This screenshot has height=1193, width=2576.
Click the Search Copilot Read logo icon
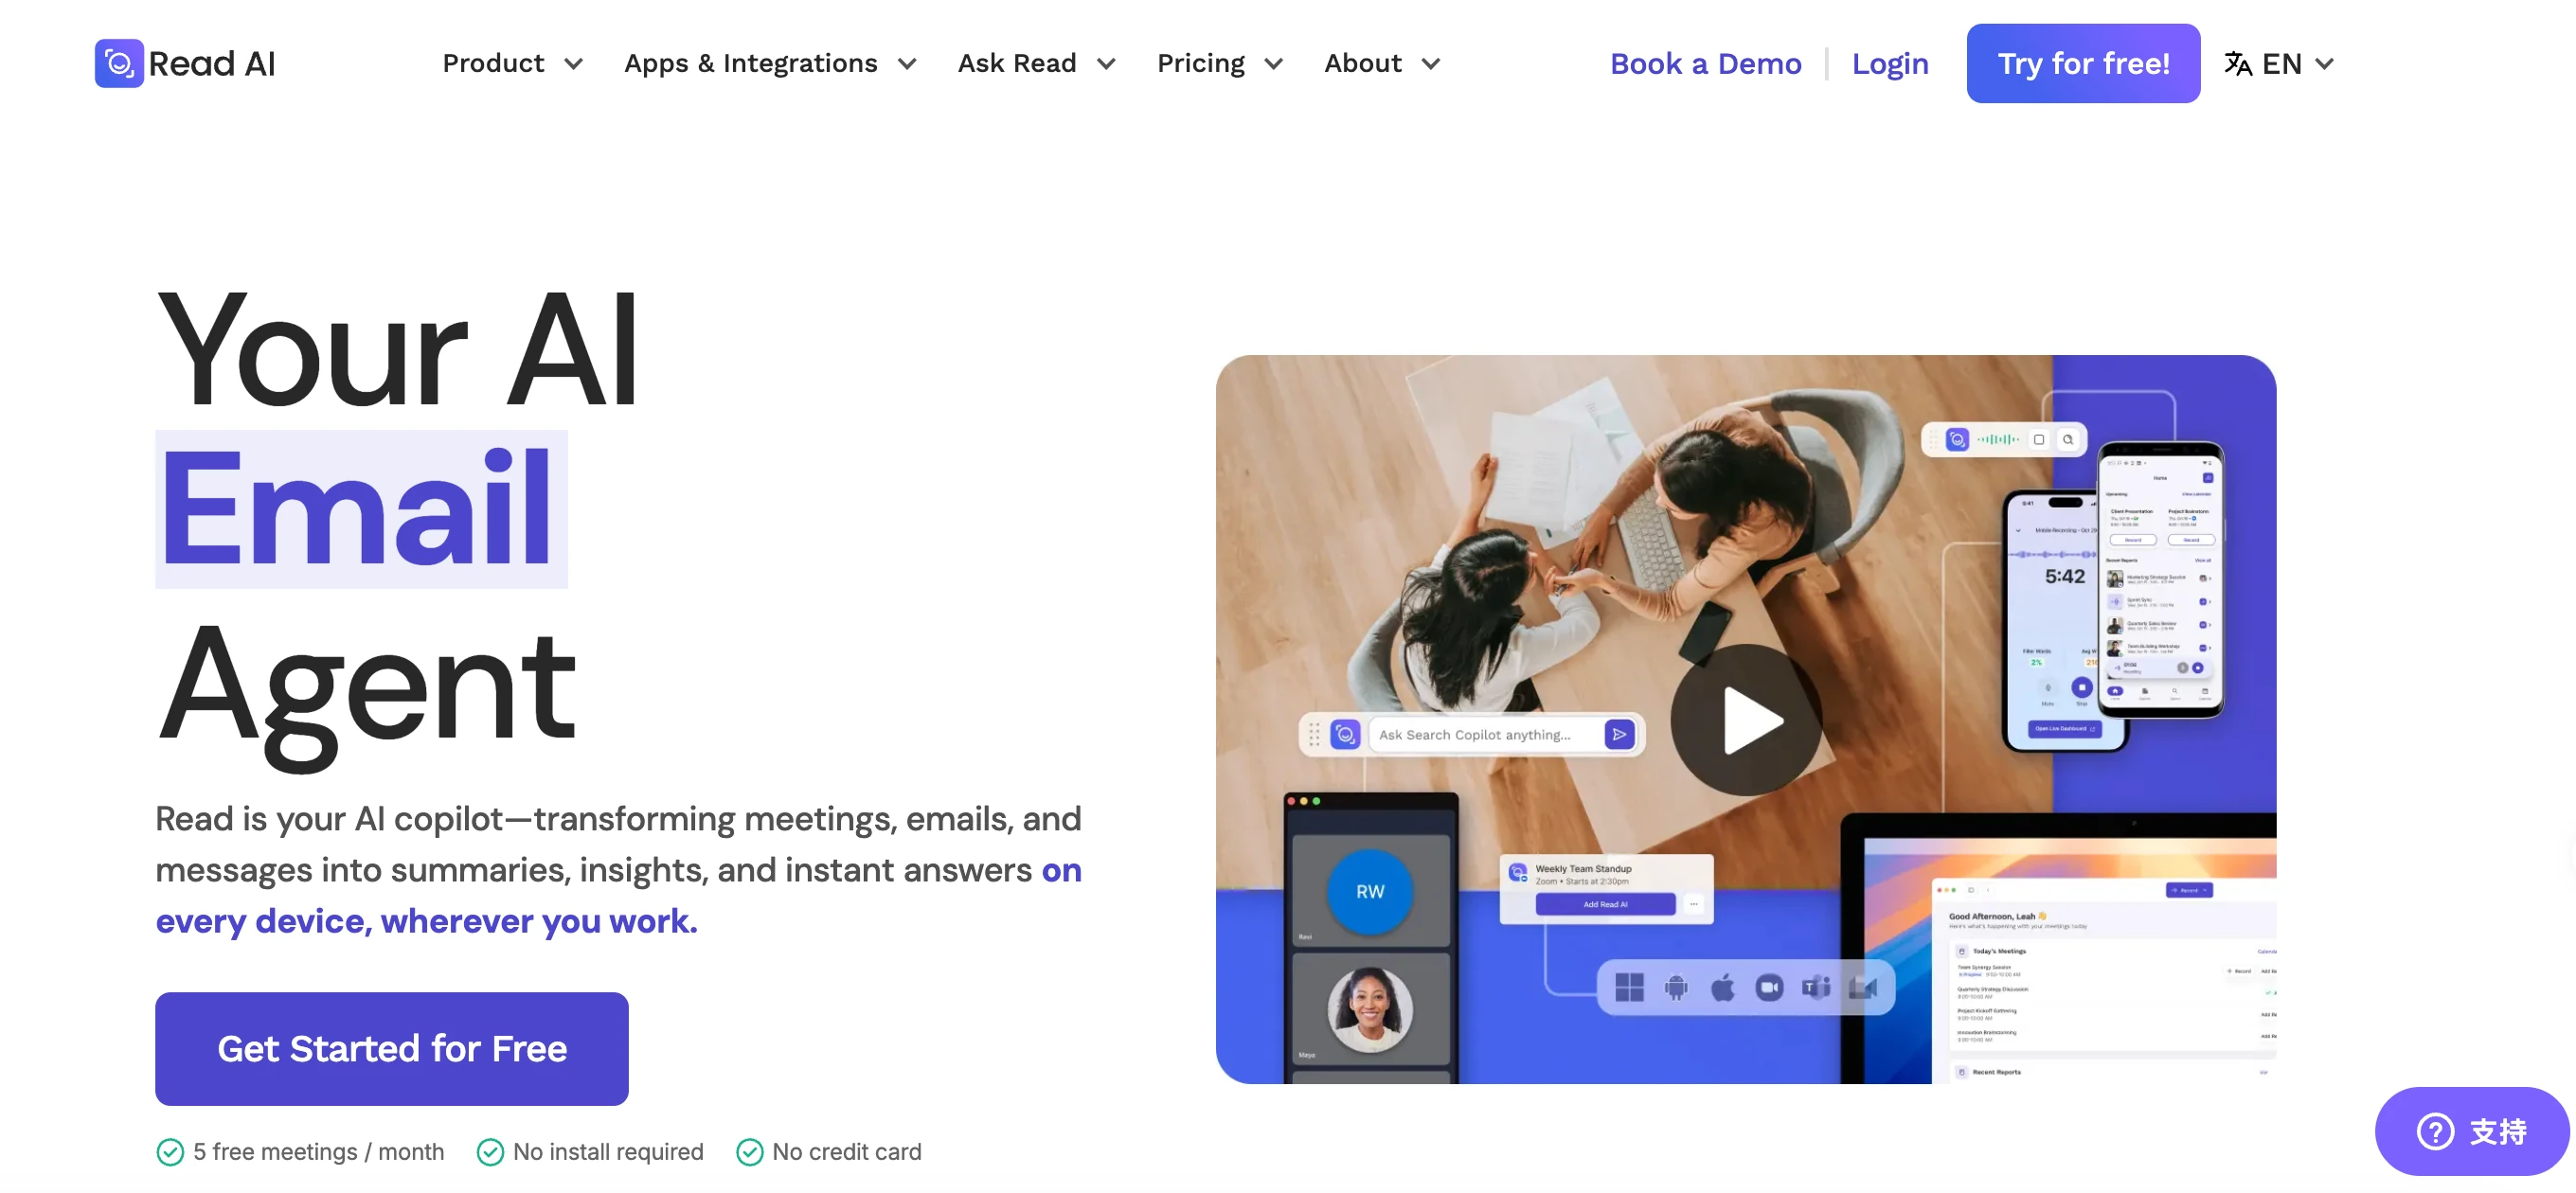(1345, 734)
